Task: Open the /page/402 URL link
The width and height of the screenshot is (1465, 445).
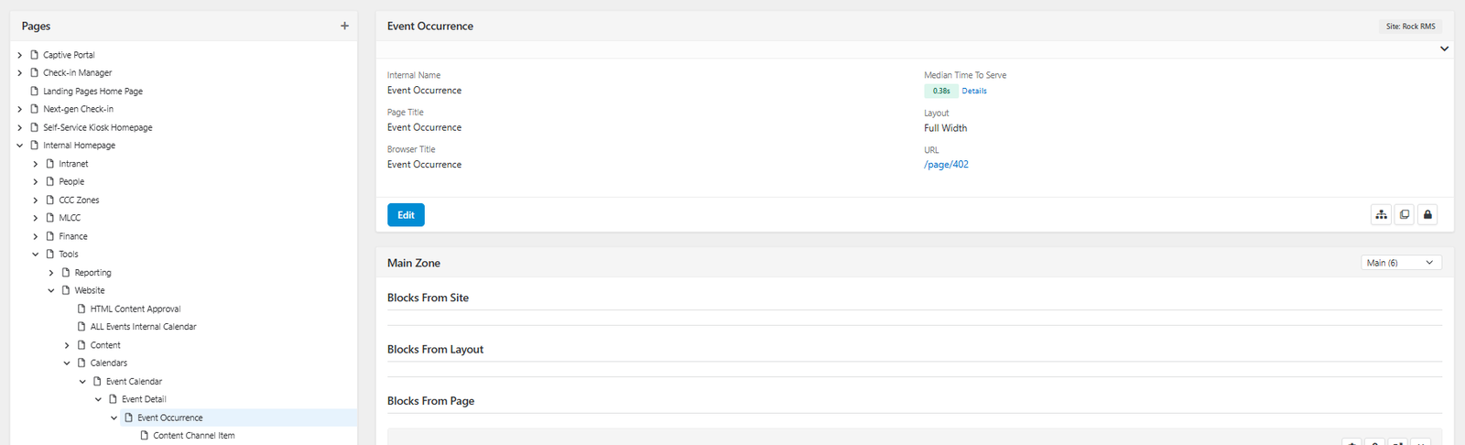Action: coord(946,165)
